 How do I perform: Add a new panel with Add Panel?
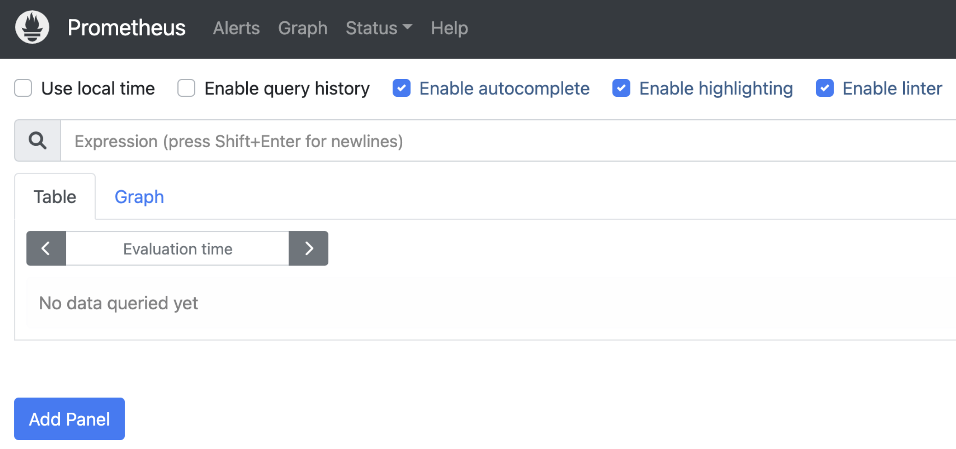pyautogui.click(x=69, y=418)
